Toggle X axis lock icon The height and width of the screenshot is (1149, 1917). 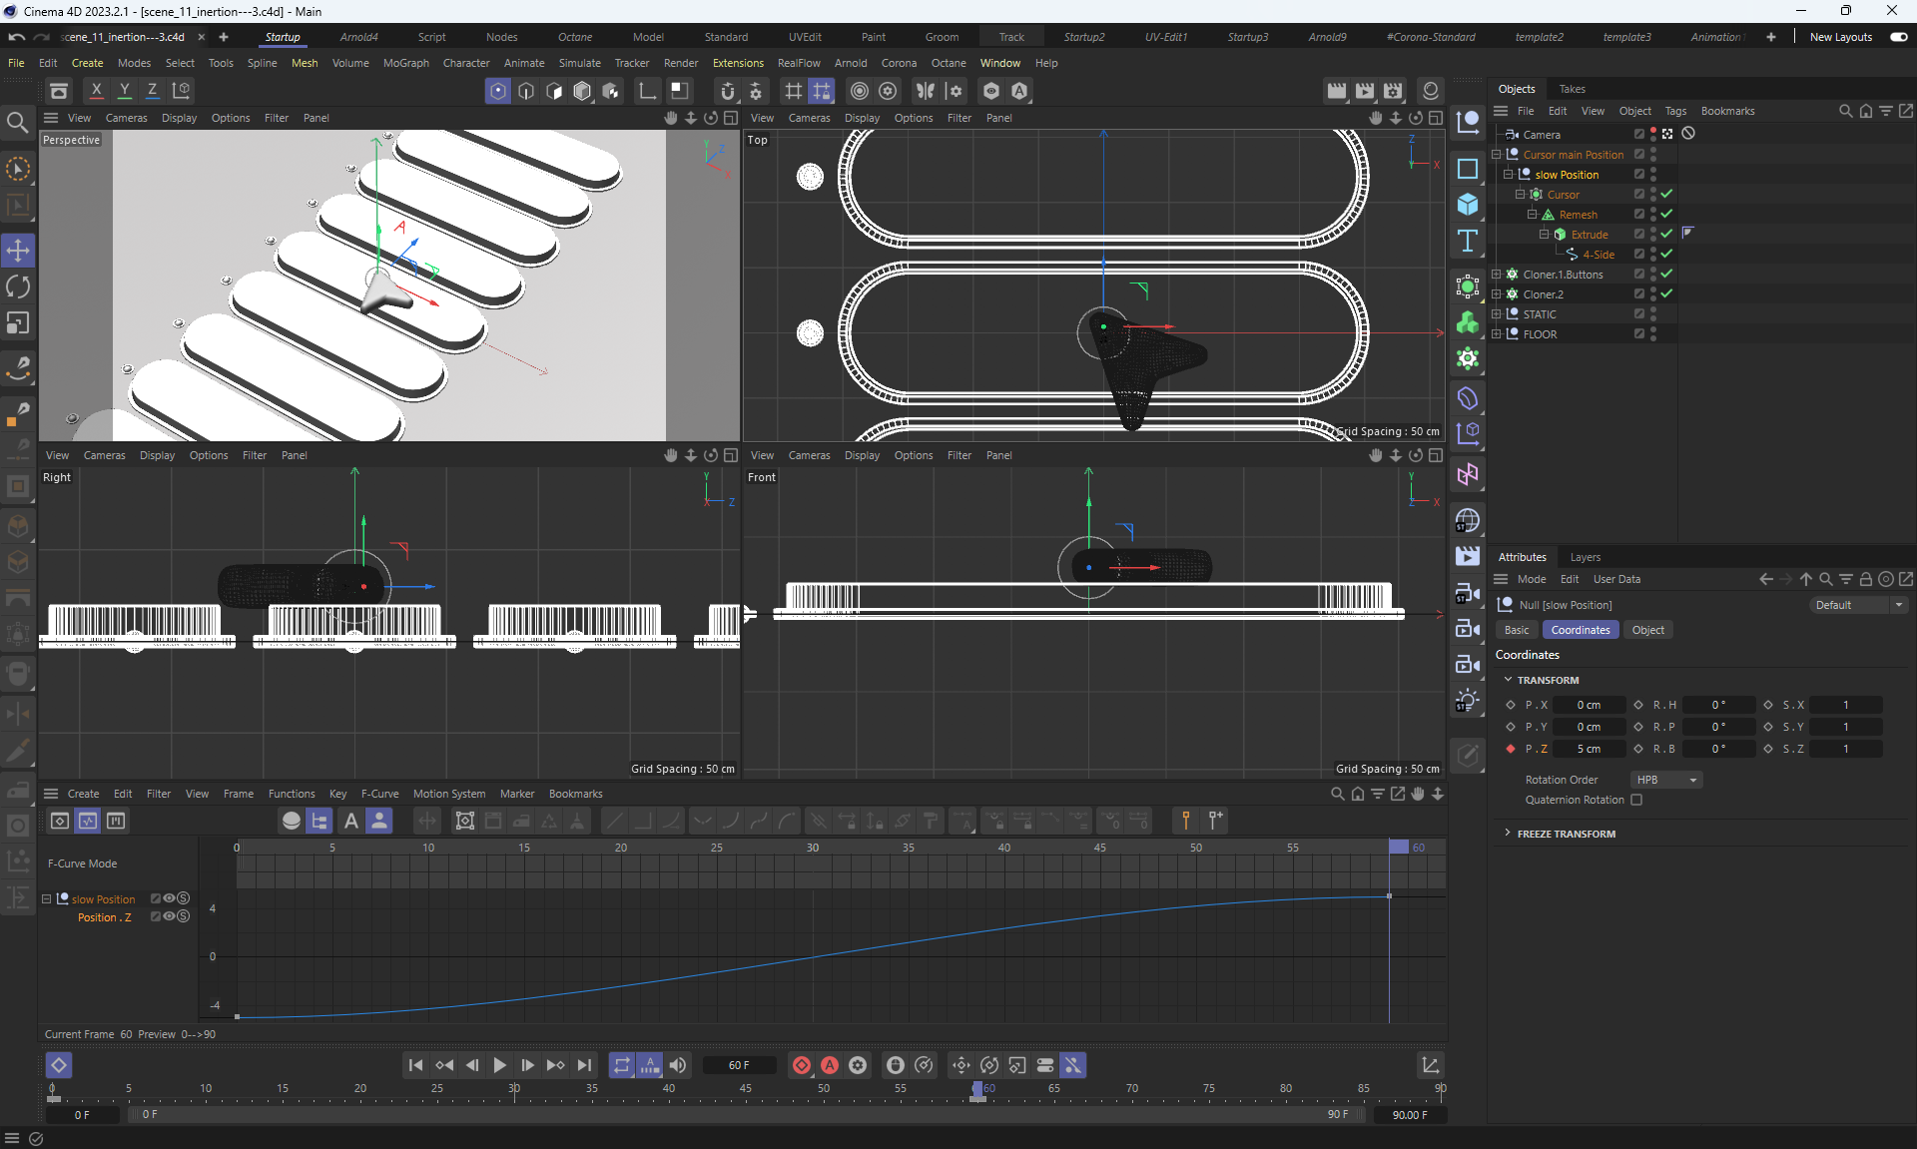(96, 90)
